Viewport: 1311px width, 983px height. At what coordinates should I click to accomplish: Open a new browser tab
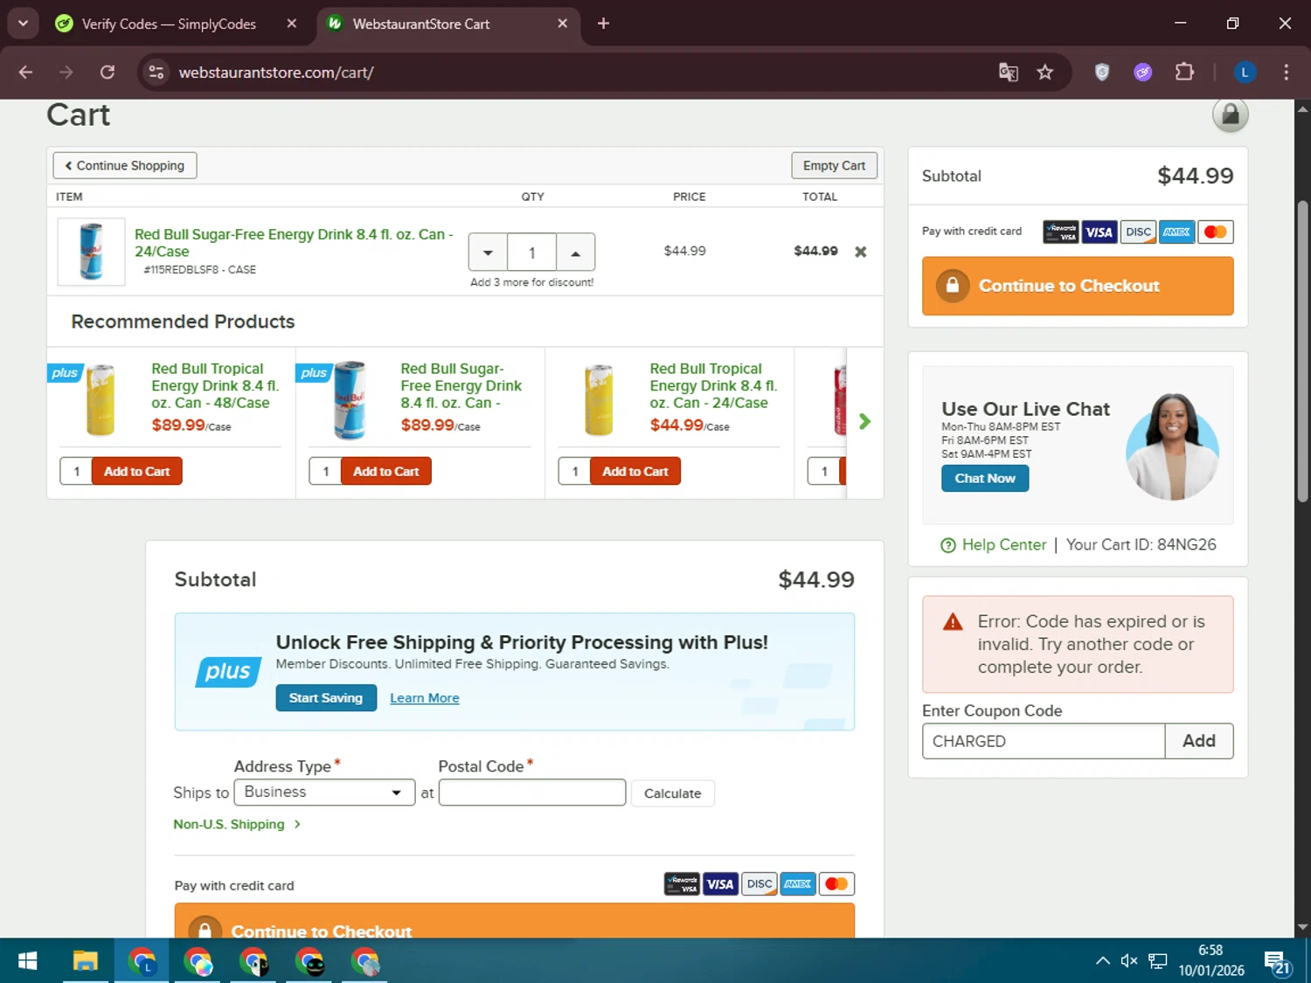click(x=603, y=24)
